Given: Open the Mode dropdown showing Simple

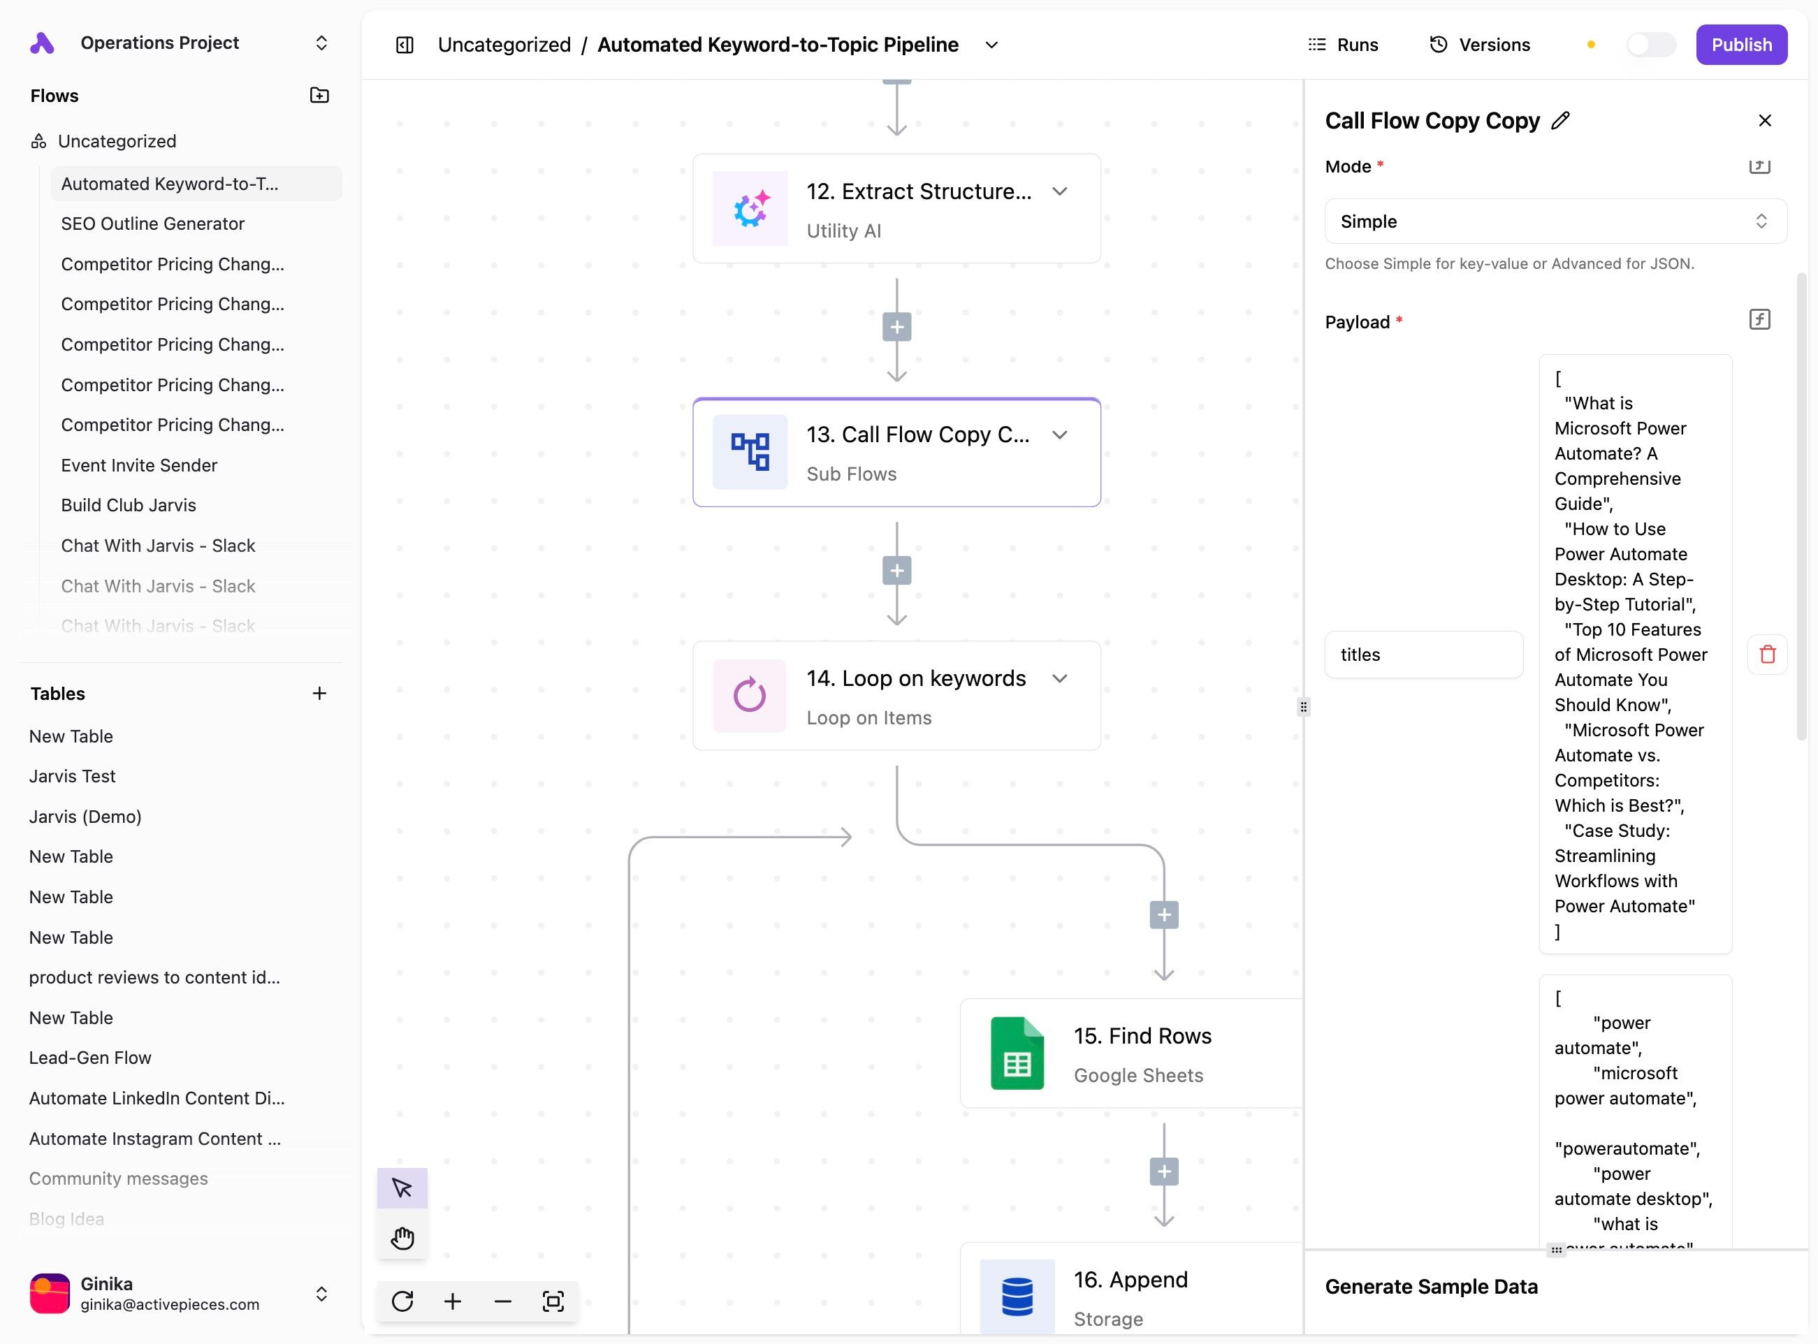Looking at the screenshot, I should click(x=1555, y=221).
